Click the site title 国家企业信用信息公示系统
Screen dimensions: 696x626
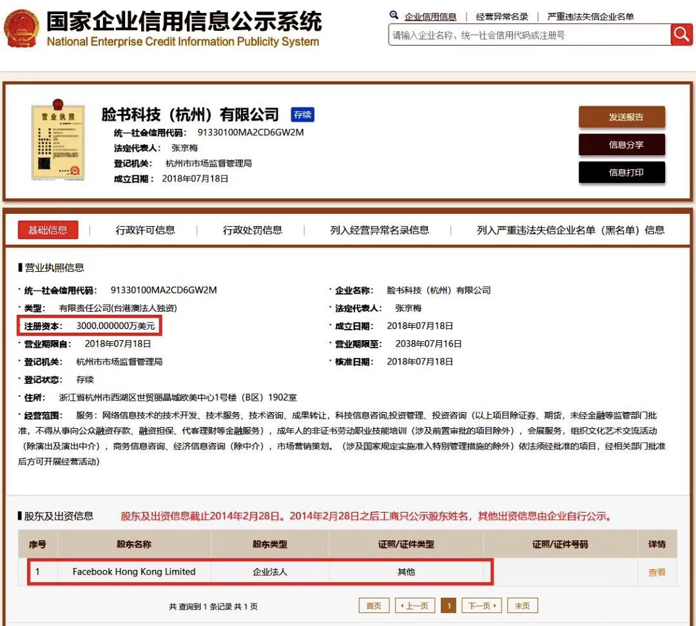tap(184, 21)
